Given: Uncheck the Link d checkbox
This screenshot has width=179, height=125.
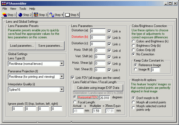Looking at the screenshot, I should tap(109, 50).
